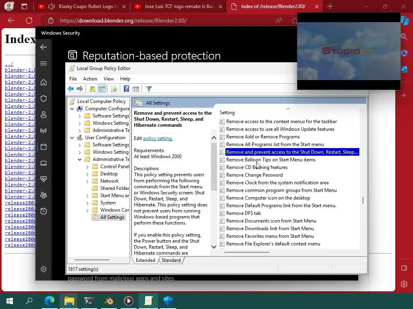Expand the System tree node

(x=87, y=203)
